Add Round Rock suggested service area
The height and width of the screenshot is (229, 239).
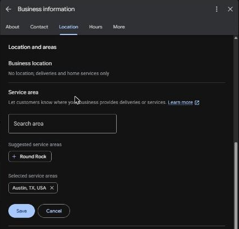click(x=30, y=157)
